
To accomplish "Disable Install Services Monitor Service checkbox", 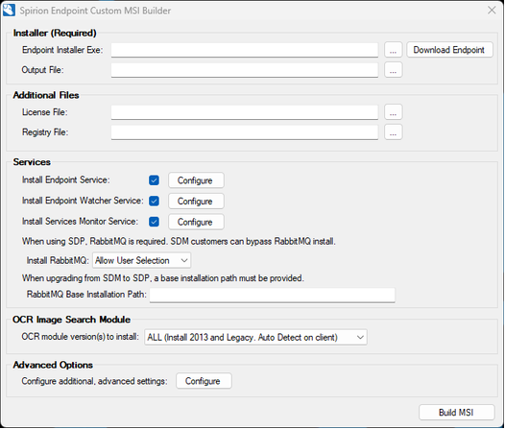I will [x=154, y=222].
